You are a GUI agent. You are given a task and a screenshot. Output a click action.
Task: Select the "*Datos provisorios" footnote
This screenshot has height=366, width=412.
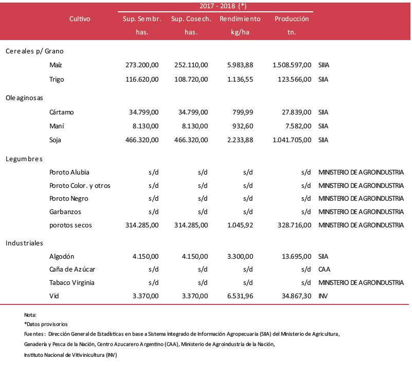(x=46, y=324)
